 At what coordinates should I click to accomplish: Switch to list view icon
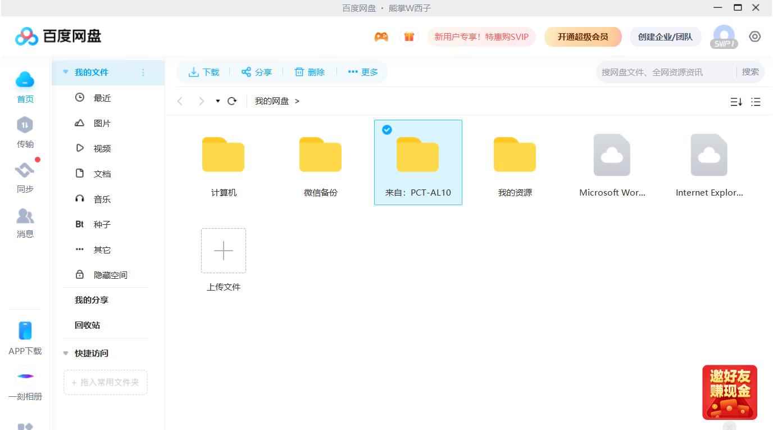(x=756, y=102)
